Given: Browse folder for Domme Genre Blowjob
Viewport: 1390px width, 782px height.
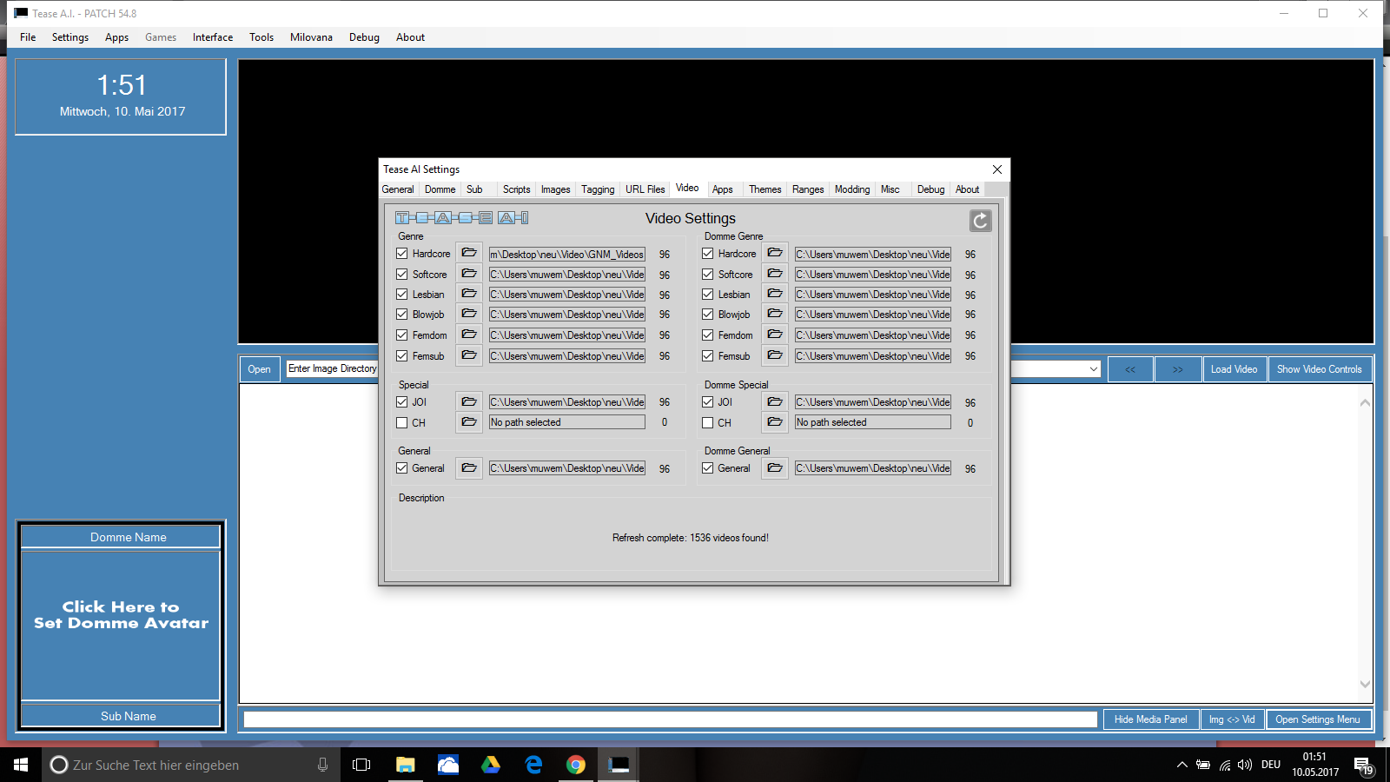Looking at the screenshot, I should click(775, 315).
